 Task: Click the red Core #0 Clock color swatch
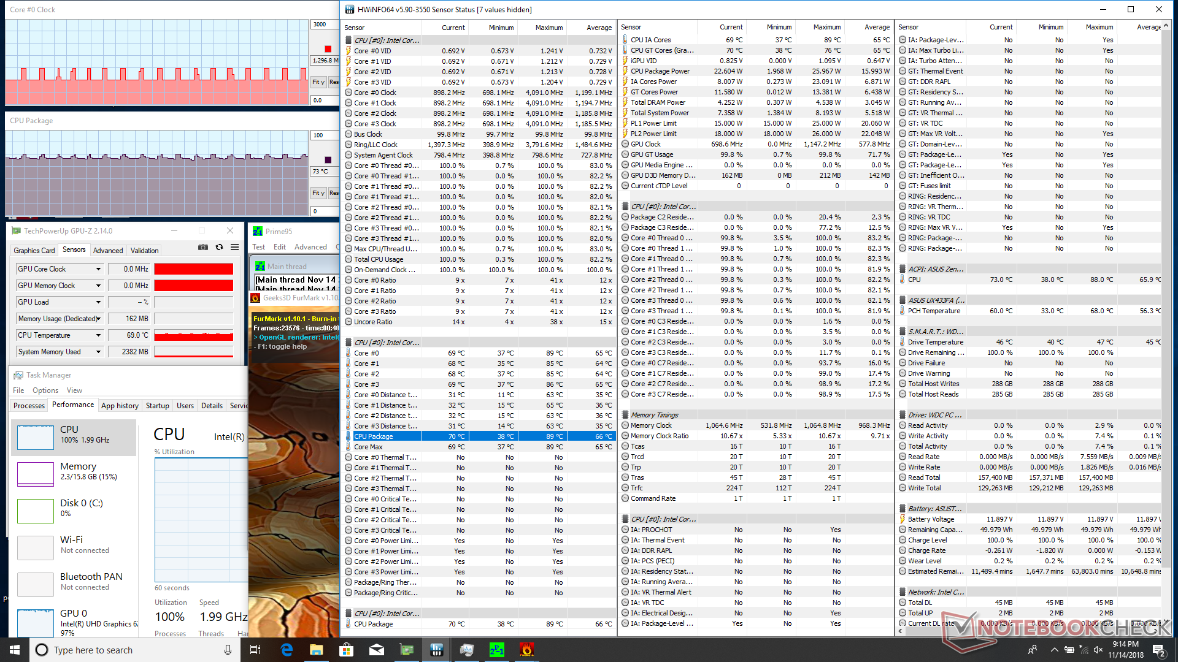pyautogui.click(x=328, y=49)
